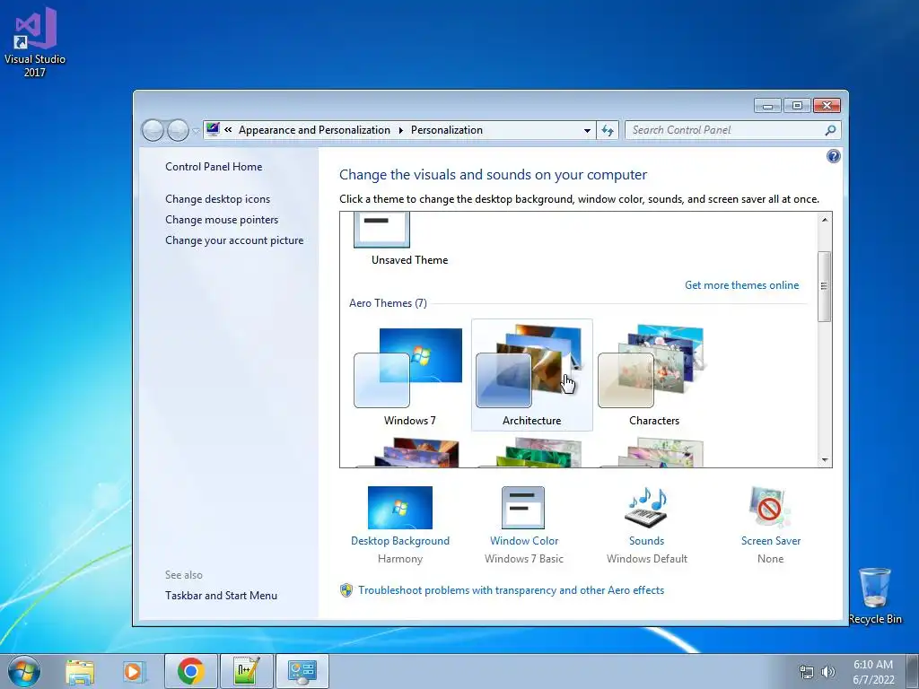Select the Unsaved Theme
This screenshot has width=919, height=689.
click(x=409, y=240)
